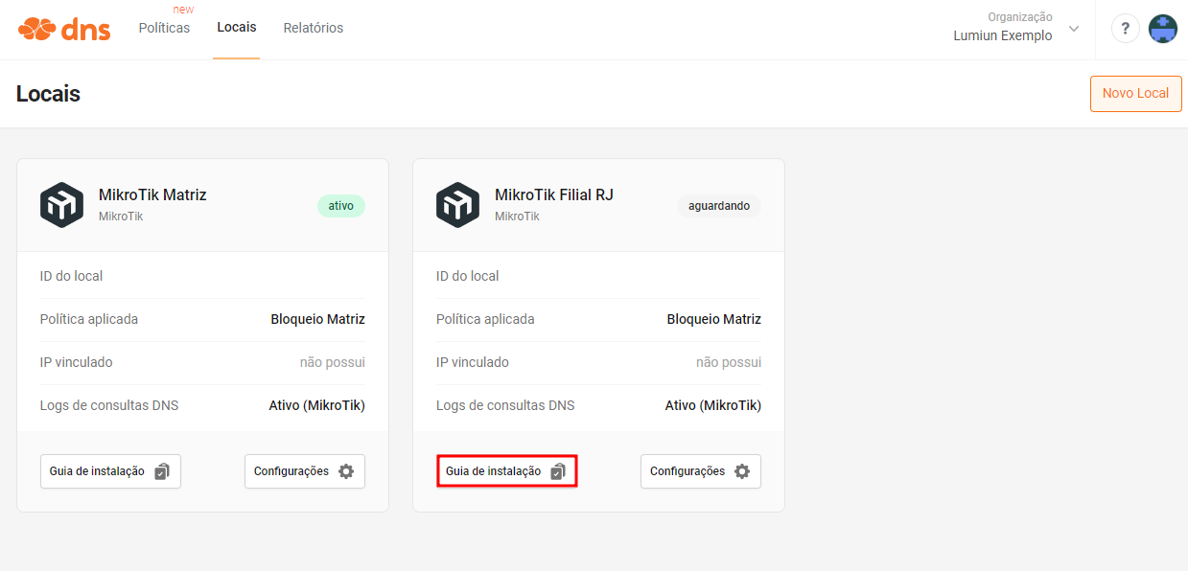Select the Locais tab

(237, 28)
